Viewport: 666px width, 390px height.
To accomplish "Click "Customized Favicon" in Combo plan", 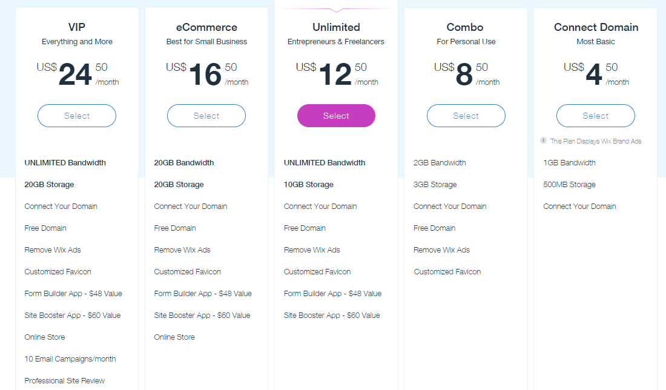I will pyautogui.click(x=447, y=272).
